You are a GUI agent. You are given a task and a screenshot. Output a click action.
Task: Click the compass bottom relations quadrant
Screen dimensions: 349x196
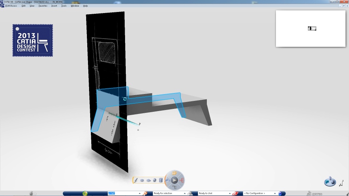click(174, 187)
